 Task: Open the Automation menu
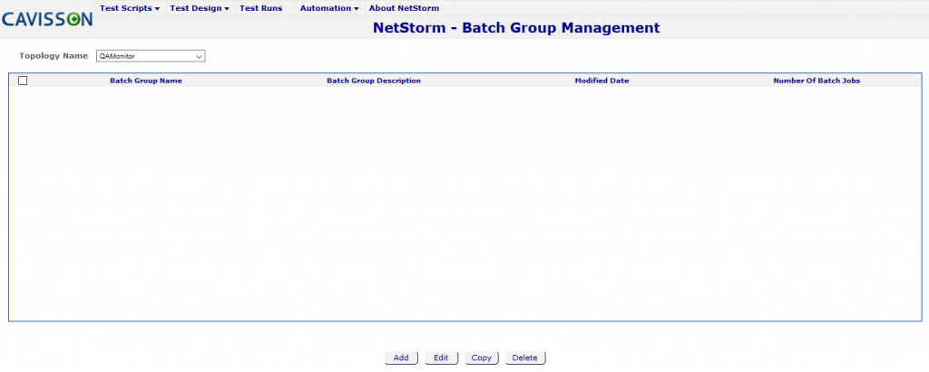tap(329, 8)
